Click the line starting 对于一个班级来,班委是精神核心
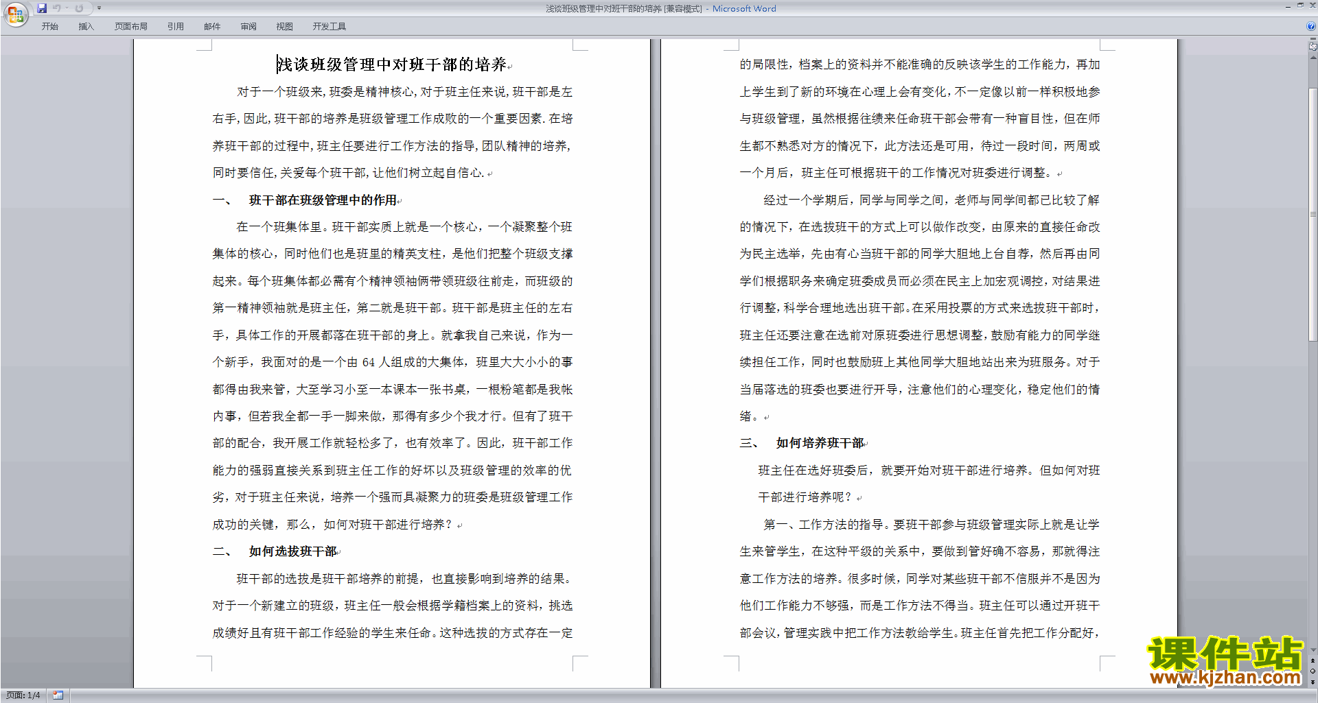The height and width of the screenshot is (703, 1318). click(404, 92)
